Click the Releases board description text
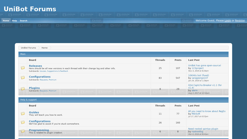The width and height of the screenshot is (247, 139). click(72, 69)
